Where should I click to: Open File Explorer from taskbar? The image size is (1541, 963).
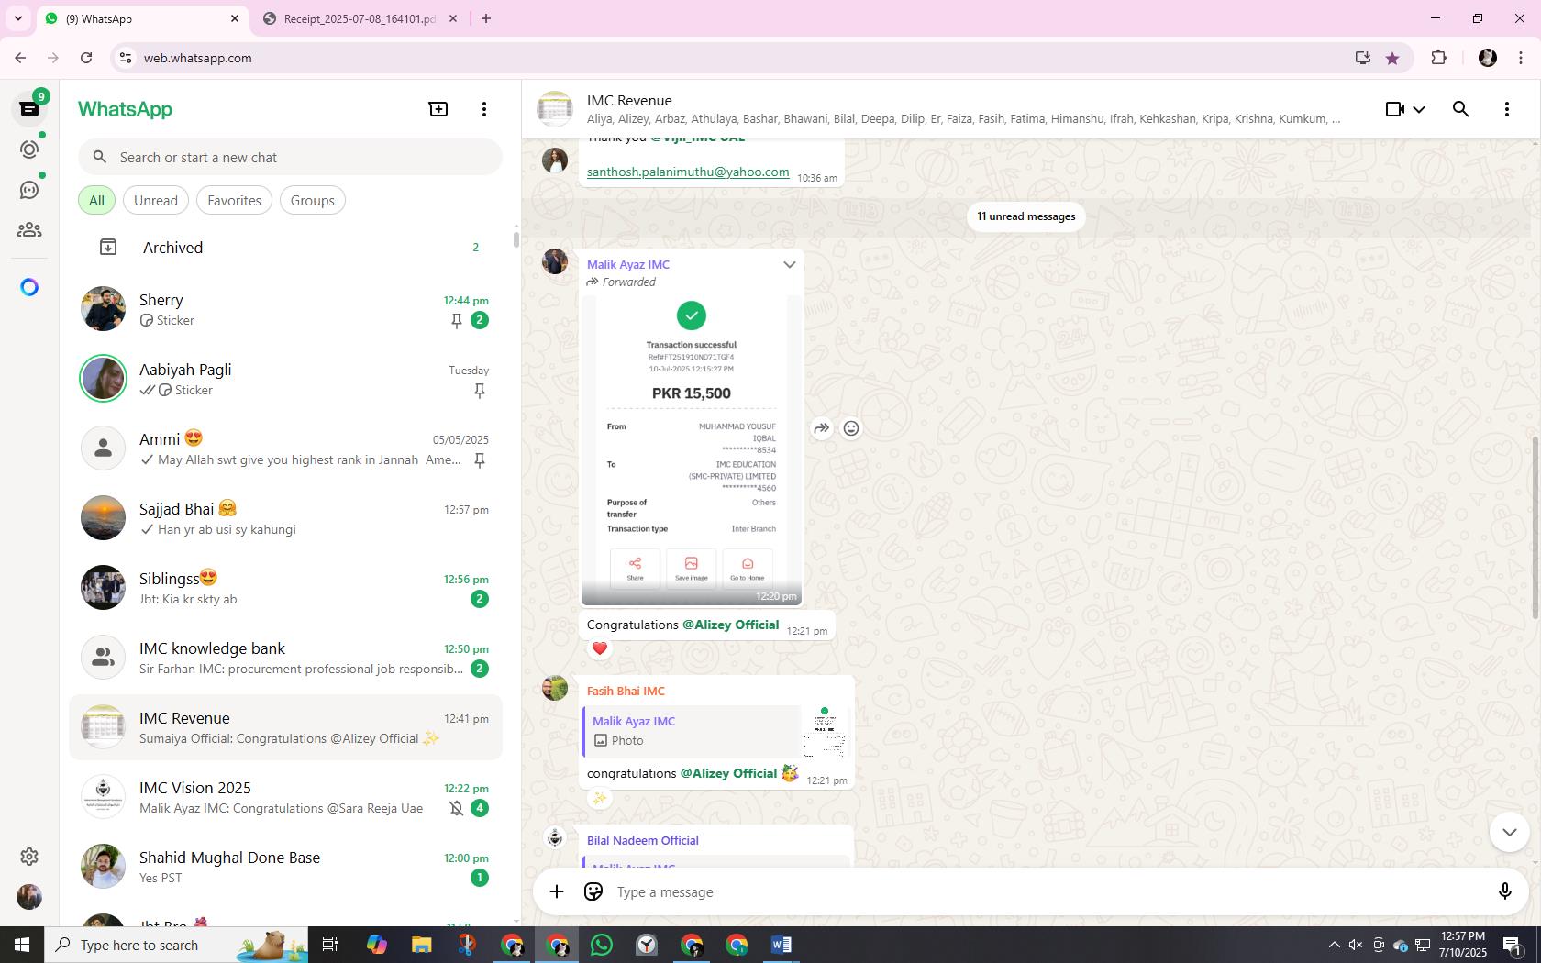pos(421,945)
